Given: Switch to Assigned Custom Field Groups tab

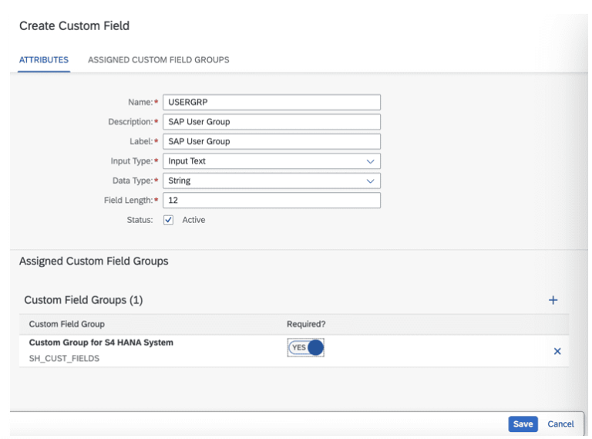Looking at the screenshot, I should [x=159, y=60].
